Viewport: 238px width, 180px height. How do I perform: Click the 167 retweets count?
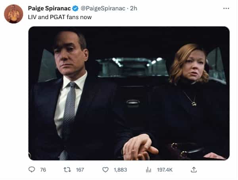click(x=80, y=170)
